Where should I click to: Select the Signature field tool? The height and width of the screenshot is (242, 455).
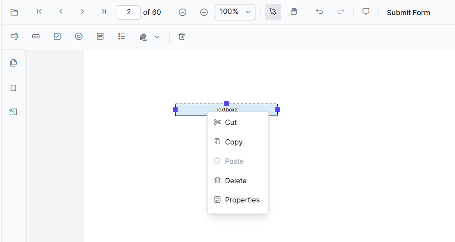tap(143, 36)
